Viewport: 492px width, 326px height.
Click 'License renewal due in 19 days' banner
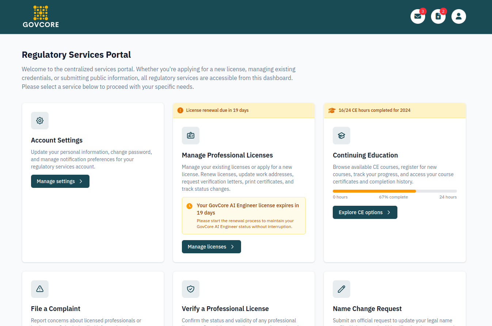[244, 110]
